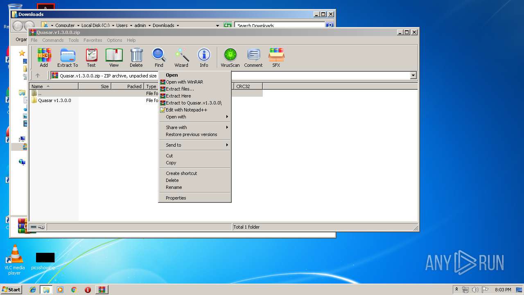Sort by the Packed column header
The image size is (524, 295).
click(128, 86)
